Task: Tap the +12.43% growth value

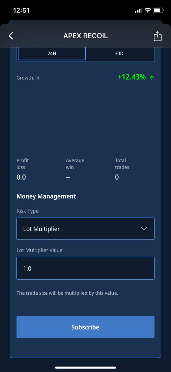Action: (x=132, y=77)
